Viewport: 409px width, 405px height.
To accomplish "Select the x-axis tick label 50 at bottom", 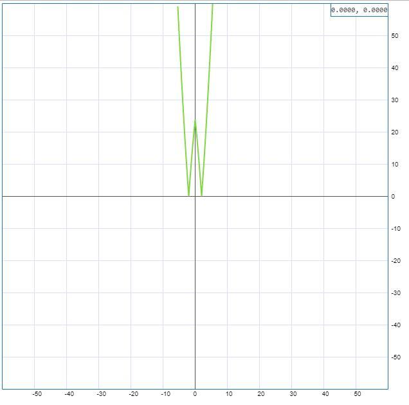I will pyautogui.click(x=358, y=394).
